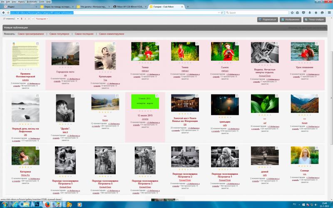Tick checkbox on 'Купальщик' thumbnail
This screenshot has height=208, width=333.
pyautogui.click(x=114, y=44)
